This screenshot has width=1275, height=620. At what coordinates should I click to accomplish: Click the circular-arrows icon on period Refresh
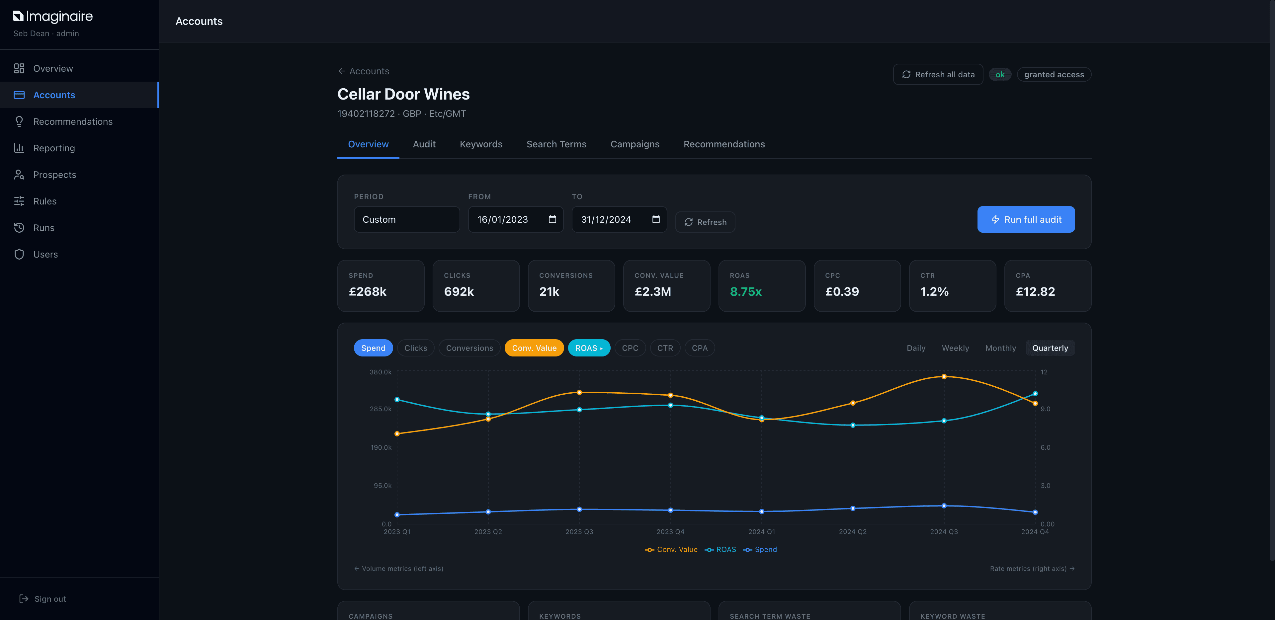click(x=689, y=222)
